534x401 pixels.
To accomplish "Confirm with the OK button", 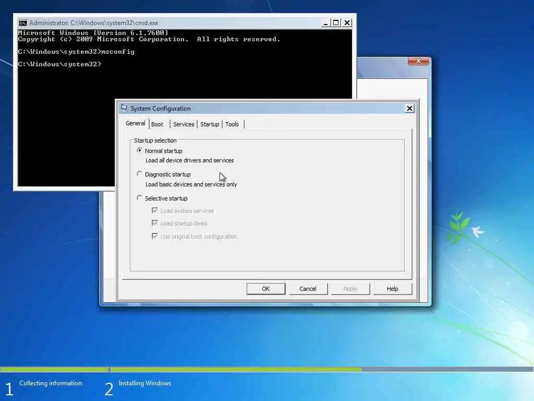I will click(x=265, y=289).
